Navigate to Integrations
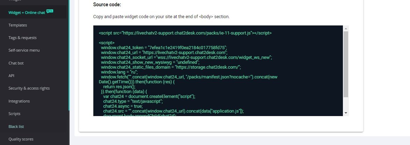The height and width of the screenshot is (145, 410). (19, 101)
